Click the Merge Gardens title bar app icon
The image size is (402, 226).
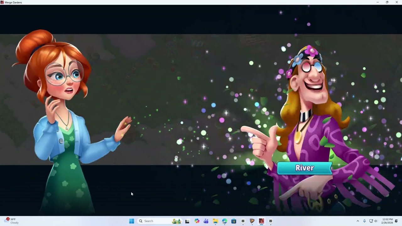(x=2, y=2)
